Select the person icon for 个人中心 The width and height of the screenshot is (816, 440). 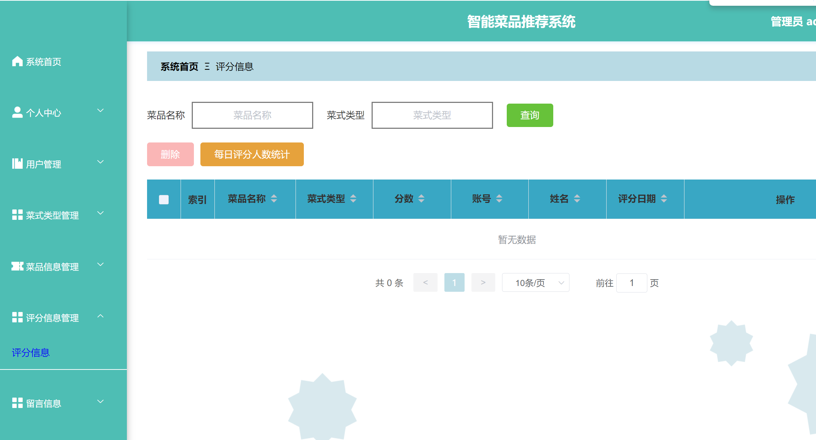[17, 112]
